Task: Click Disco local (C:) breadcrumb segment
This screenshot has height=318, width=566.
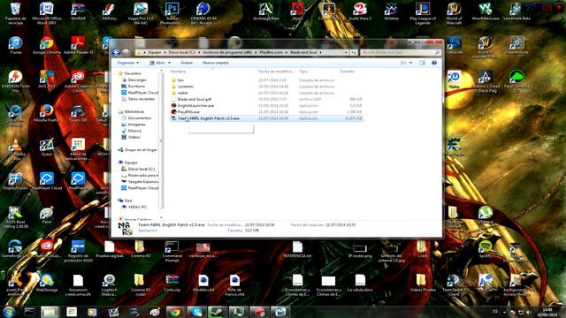Action: [x=182, y=53]
